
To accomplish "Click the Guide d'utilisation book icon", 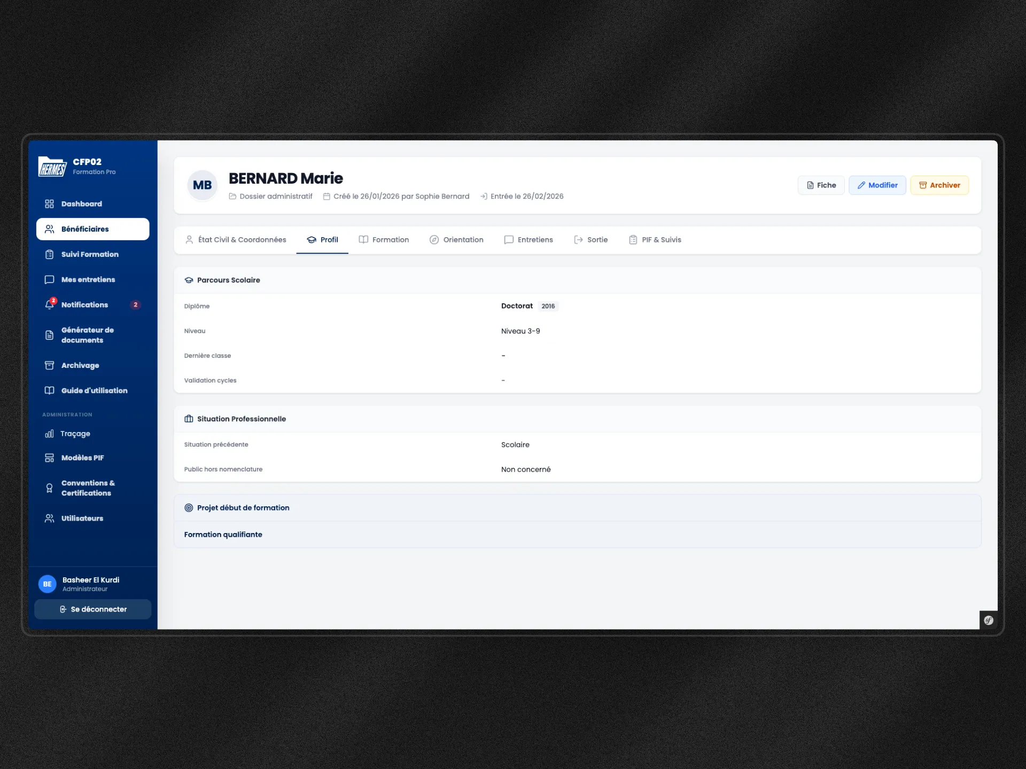I will point(49,390).
